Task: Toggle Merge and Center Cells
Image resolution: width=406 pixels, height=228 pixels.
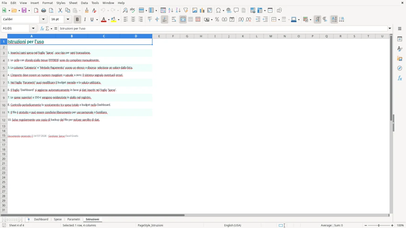Action: (183, 20)
